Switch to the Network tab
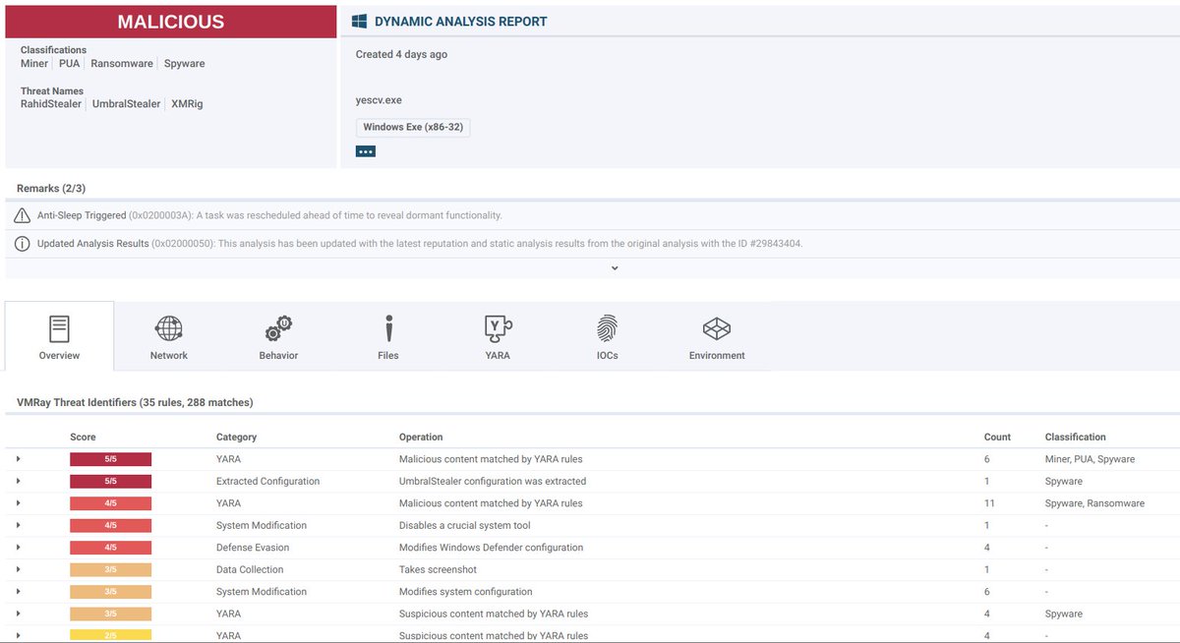 169,336
